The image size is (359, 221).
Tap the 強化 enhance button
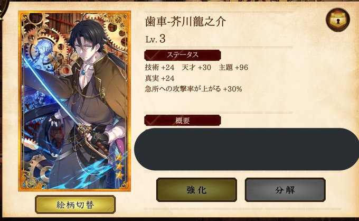pyautogui.click(x=196, y=190)
